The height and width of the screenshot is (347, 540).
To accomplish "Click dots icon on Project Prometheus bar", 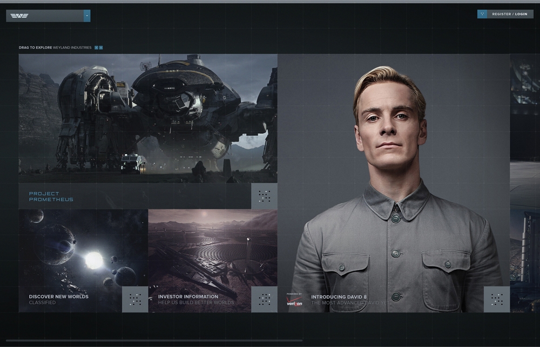I will [x=264, y=196].
